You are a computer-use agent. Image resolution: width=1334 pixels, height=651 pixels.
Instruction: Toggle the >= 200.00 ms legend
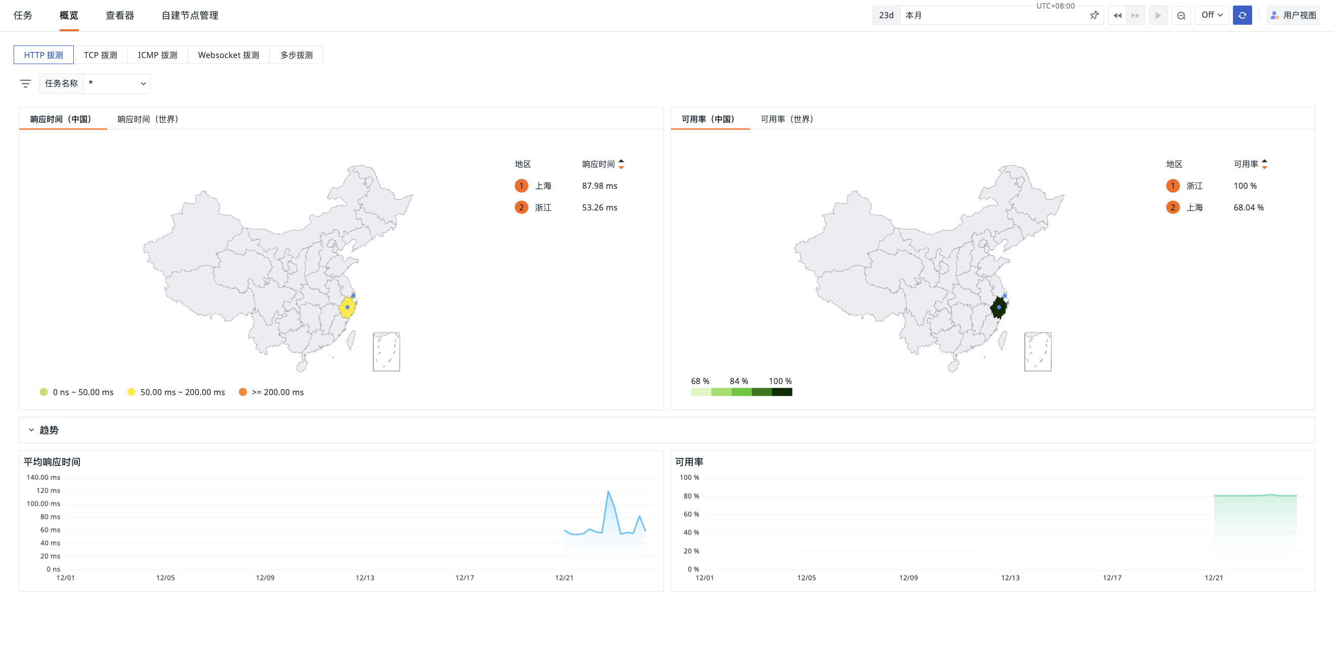(271, 393)
